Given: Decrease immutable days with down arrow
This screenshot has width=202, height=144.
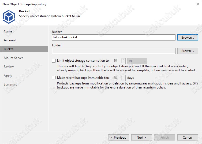Looking at the screenshot, I should click(x=123, y=79).
